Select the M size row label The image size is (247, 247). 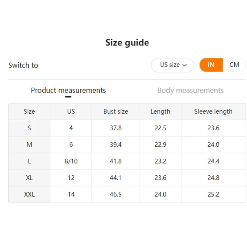[x=29, y=144]
